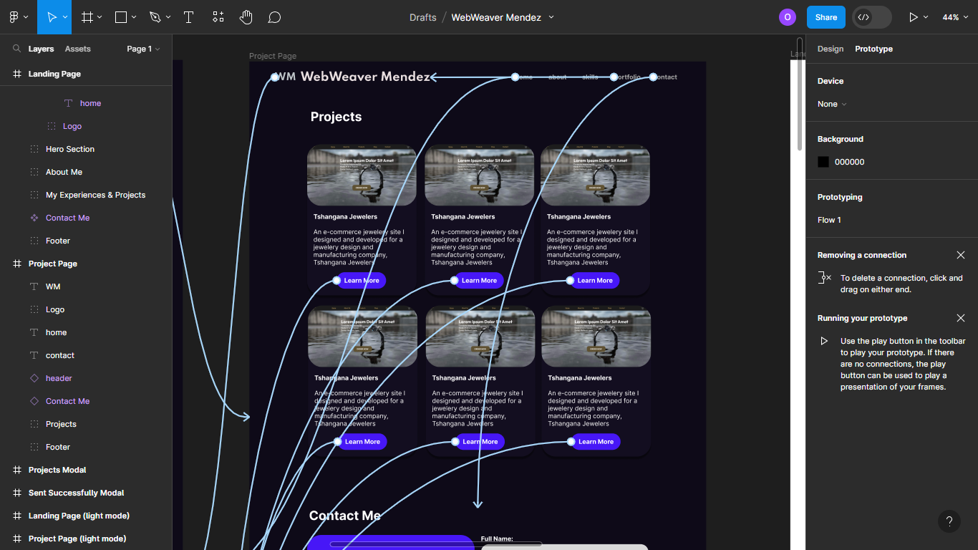Click the black background color swatch
This screenshot has height=550, width=978.
click(x=823, y=162)
